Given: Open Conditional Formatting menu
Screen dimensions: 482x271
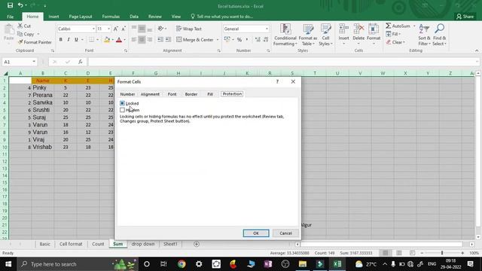Looking at the screenshot, I should coord(285,35).
